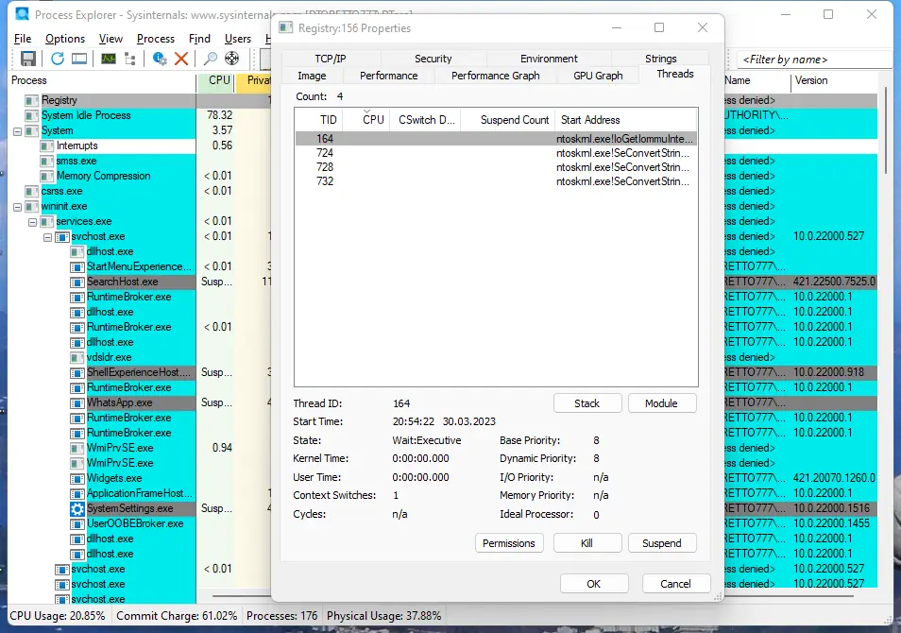Select thread row with TID 724

coord(496,153)
